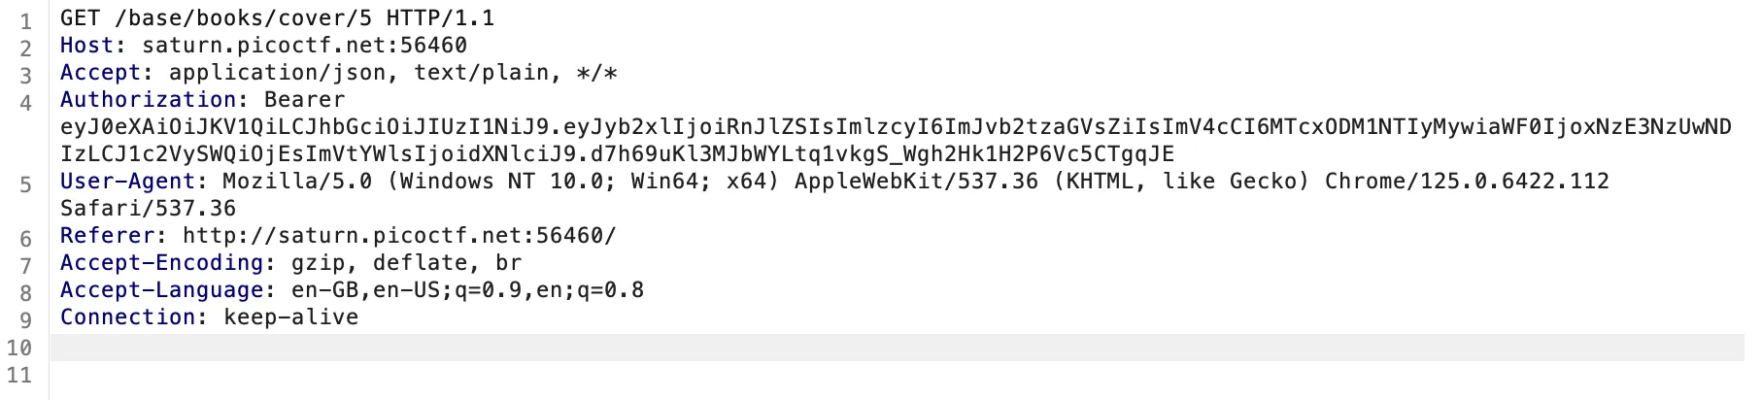Viewport: 1762px width, 400px height.
Task: Click the saturn.picoctf.net:56460 Host value
Action: (304, 46)
